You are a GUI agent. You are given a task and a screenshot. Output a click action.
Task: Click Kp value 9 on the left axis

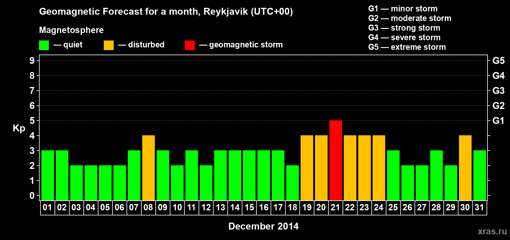(32, 61)
